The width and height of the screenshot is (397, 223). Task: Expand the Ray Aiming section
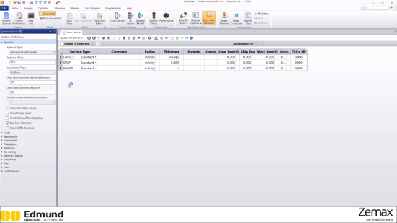coord(2,152)
